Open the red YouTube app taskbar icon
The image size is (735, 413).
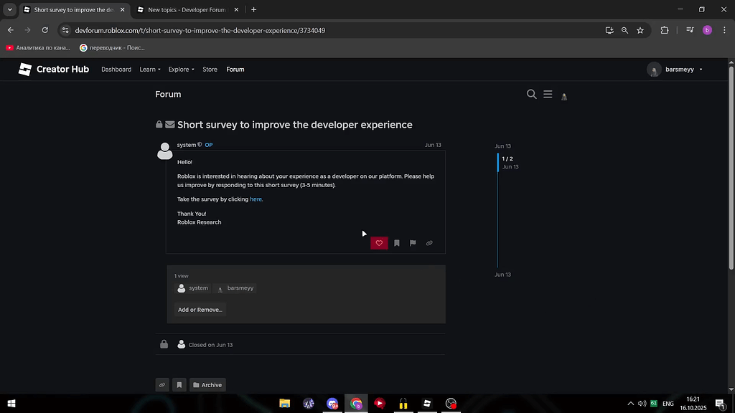(x=380, y=404)
